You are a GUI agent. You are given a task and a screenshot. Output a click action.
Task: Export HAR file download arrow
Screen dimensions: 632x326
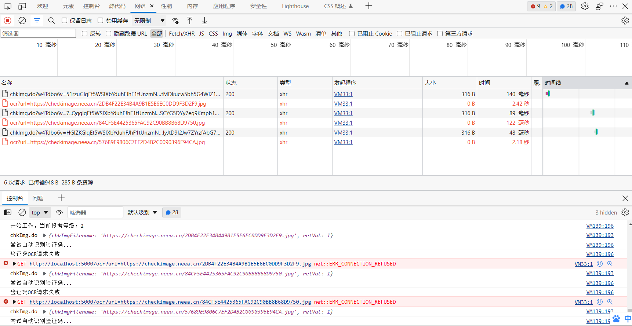(x=204, y=21)
